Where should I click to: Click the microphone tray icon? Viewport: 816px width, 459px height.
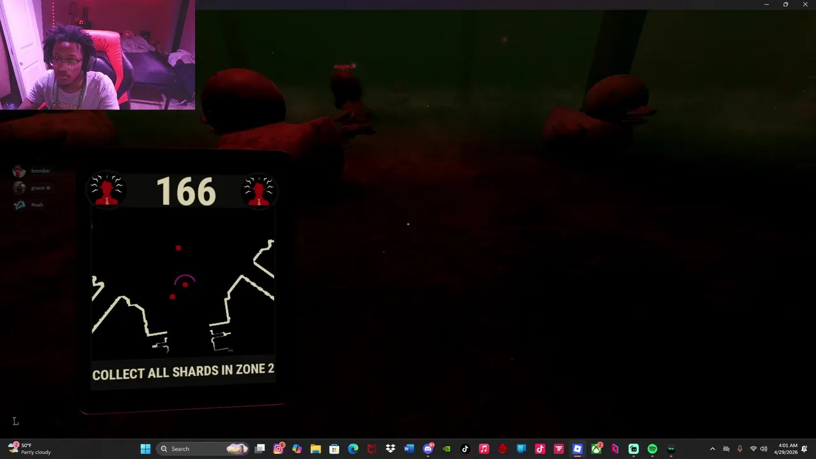click(739, 449)
